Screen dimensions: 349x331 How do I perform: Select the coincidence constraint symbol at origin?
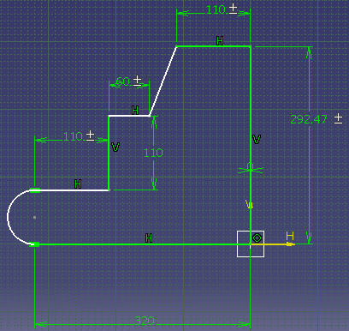point(257,238)
